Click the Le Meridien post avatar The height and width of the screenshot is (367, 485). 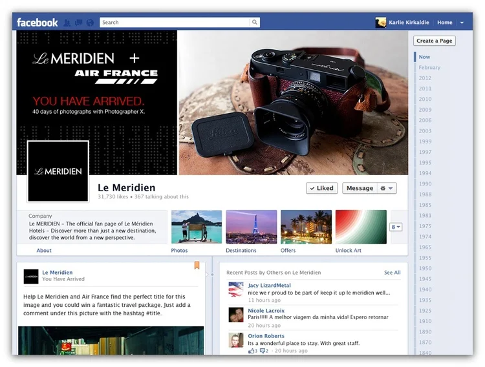click(x=31, y=277)
